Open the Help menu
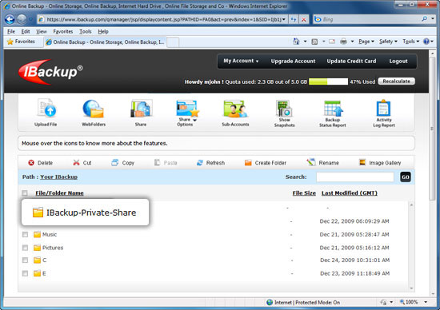The height and width of the screenshot is (310, 440). [103, 31]
